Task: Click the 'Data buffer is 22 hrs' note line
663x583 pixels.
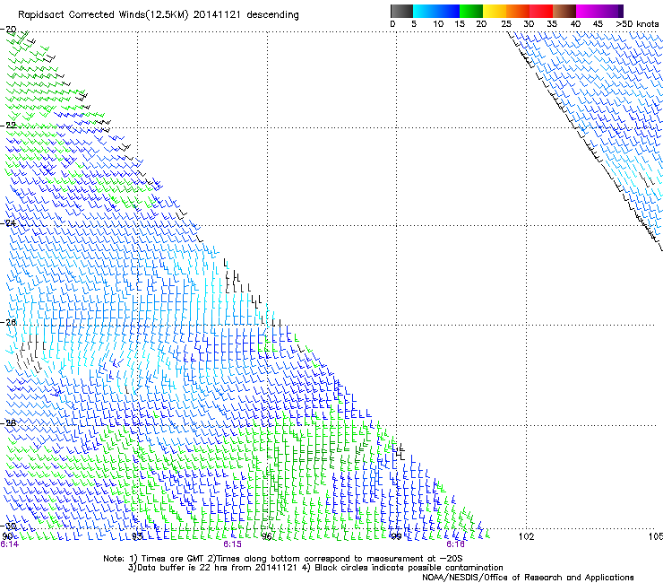Action: pos(315,568)
